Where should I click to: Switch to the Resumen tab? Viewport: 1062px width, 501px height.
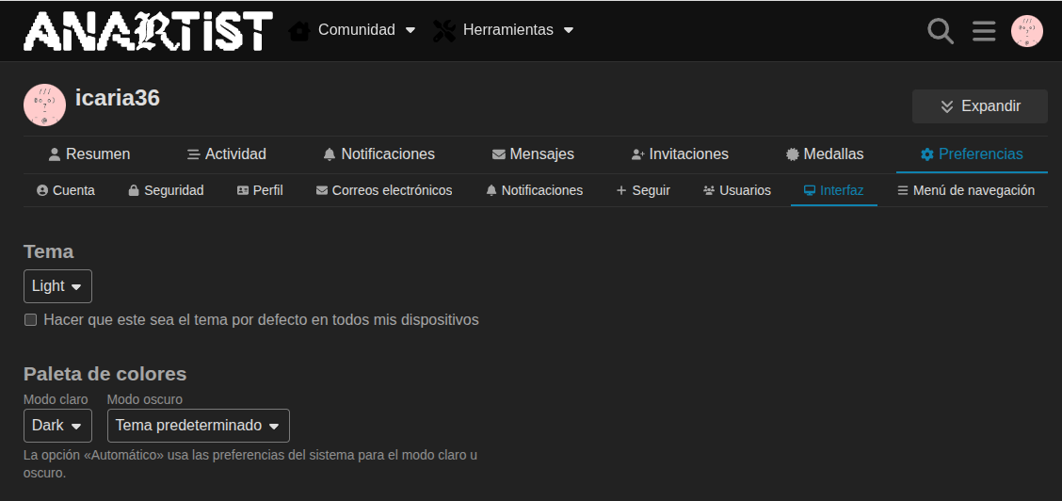[88, 154]
